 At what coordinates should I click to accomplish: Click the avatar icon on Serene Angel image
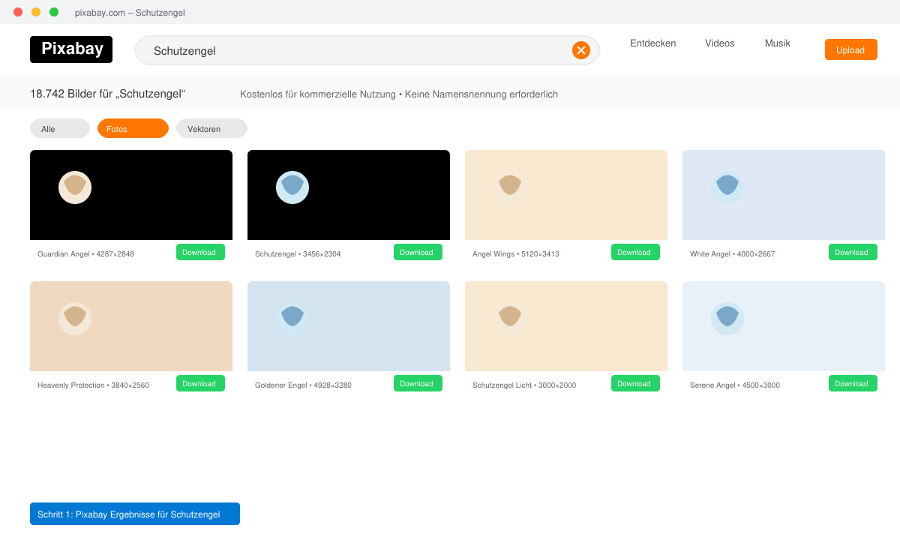click(x=727, y=319)
